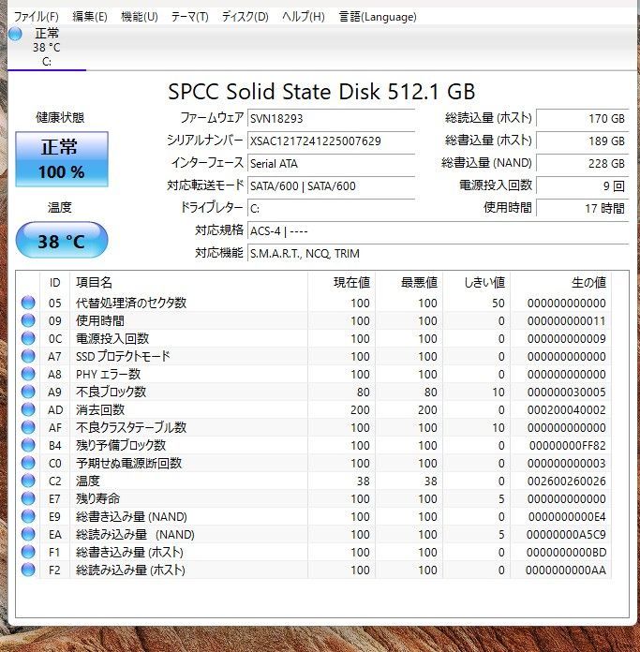Screen dimensions: 640x652
Task: Click the transfer mode field SATA/600 | SATA/600
Action: [x=332, y=185]
